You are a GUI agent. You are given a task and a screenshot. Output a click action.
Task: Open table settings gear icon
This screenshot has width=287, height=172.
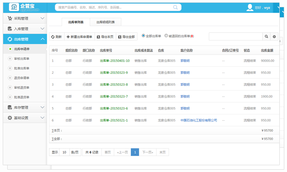tap(274, 36)
